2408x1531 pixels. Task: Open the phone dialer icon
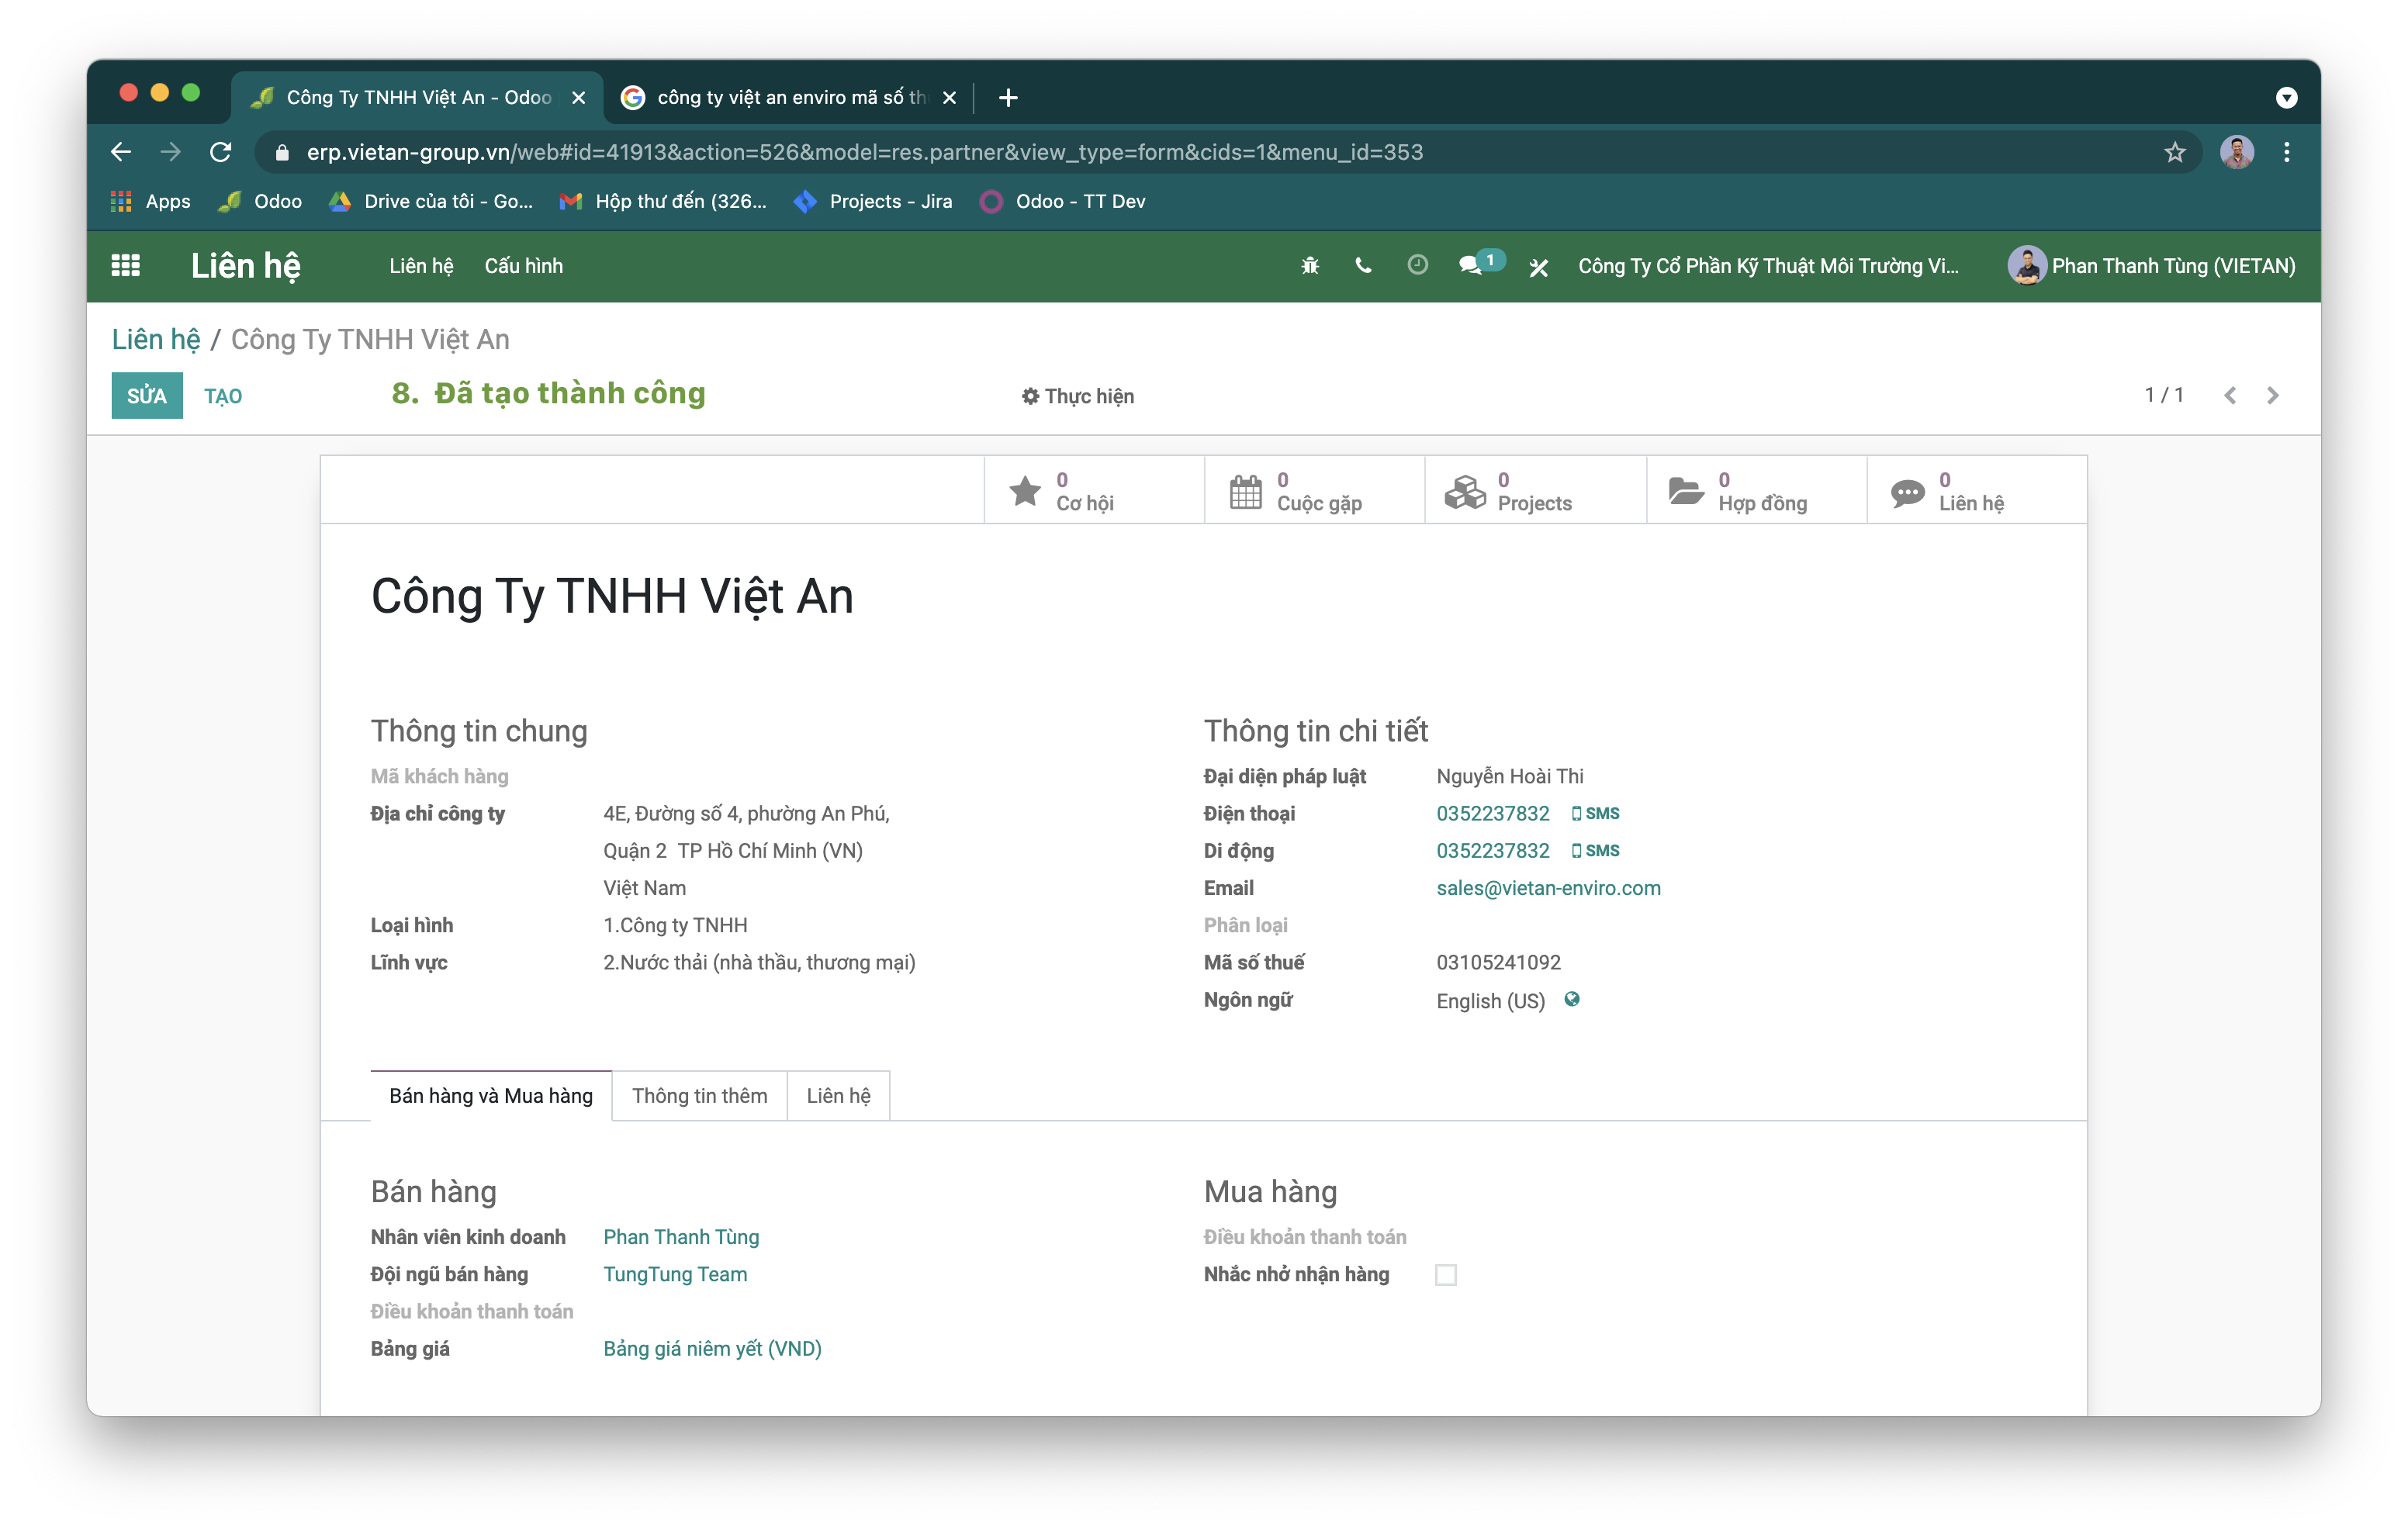point(1363,265)
